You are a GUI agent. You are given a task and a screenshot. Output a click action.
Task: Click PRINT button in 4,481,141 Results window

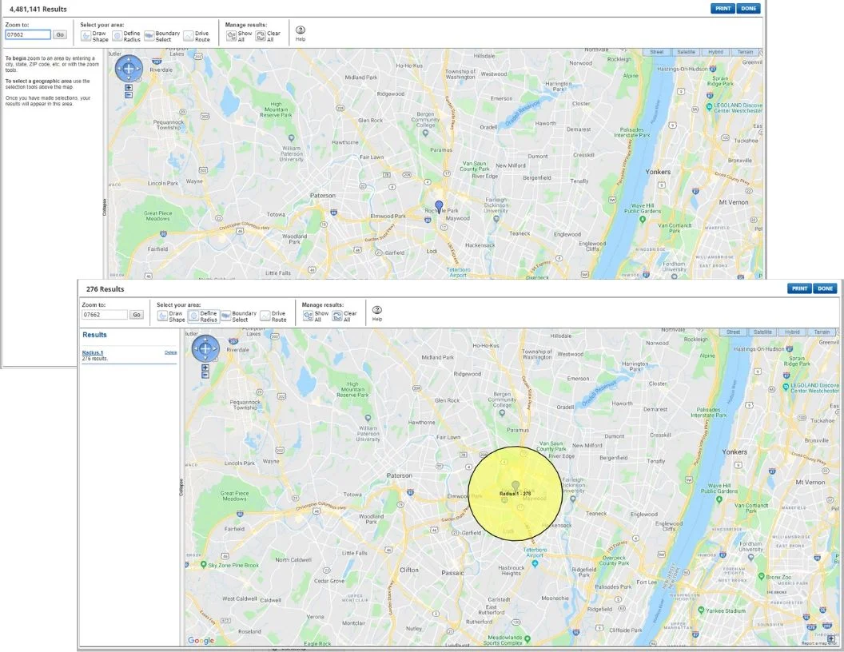[723, 9]
